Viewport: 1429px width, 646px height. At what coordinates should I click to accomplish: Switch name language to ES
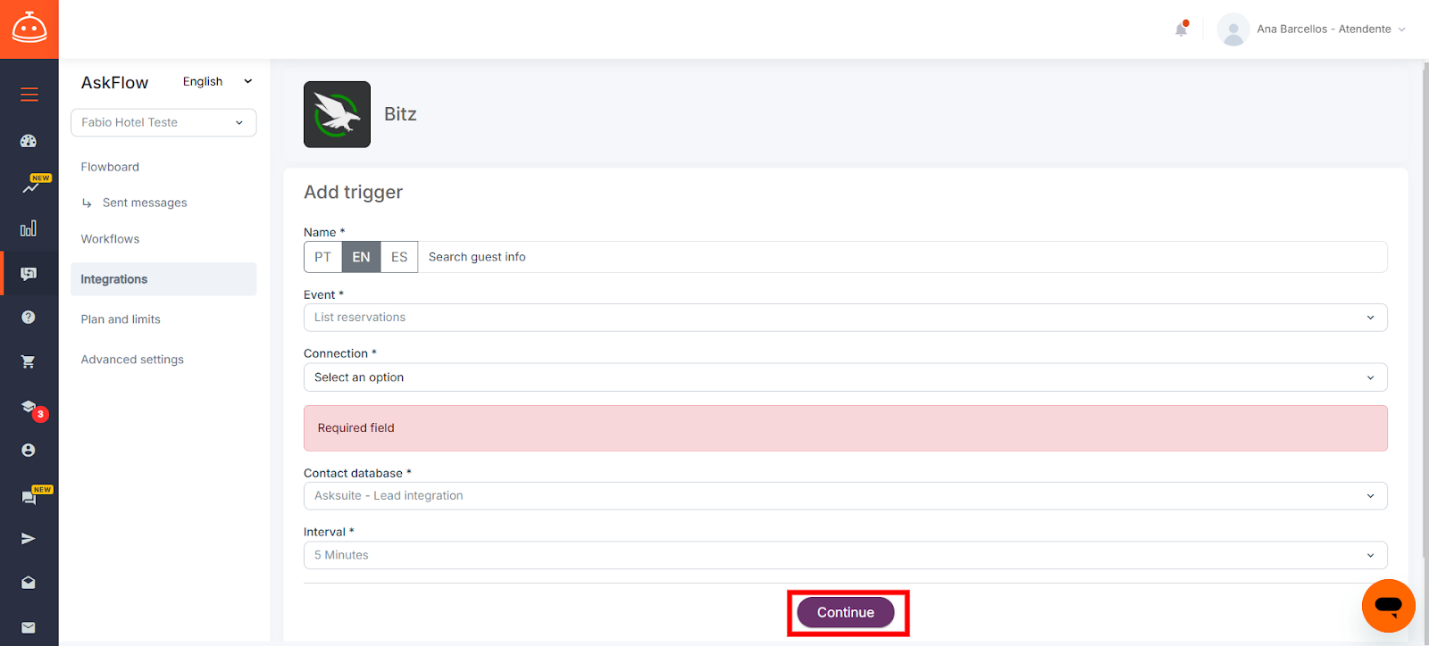[x=399, y=257]
